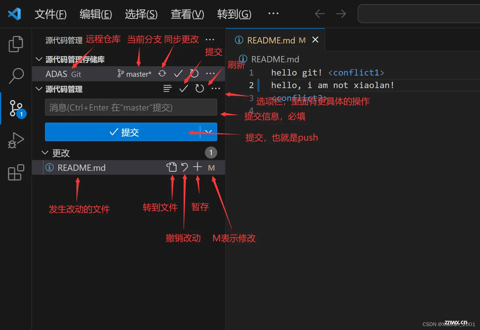Open views ellipsis at top of source control panel
Image resolution: width=480 pixels, height=330 pixels.
coord(210,40)
